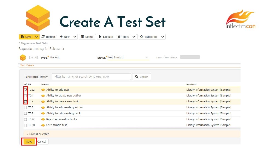This screenshot has width=263, height=148.
Task: Click the New plus icon
Action: 61,37
